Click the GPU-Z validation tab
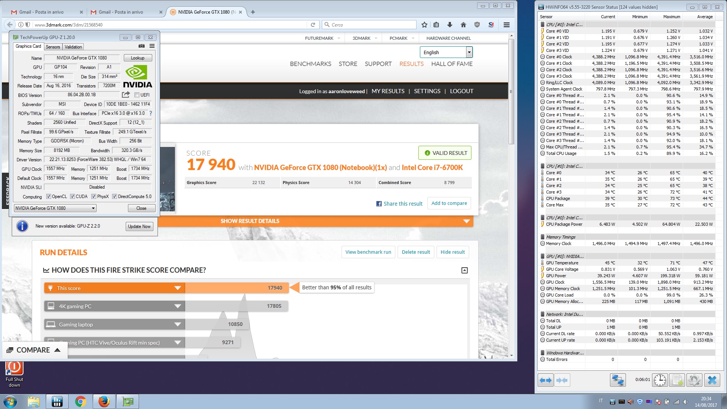 [73, 47]
